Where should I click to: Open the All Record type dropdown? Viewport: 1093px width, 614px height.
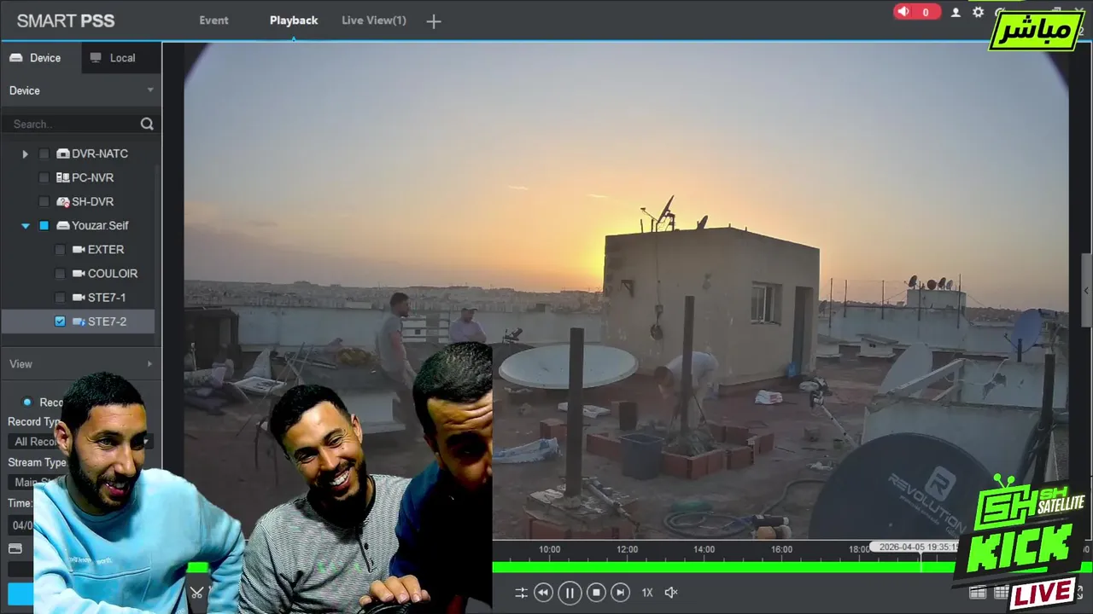(x=80, y=441)
